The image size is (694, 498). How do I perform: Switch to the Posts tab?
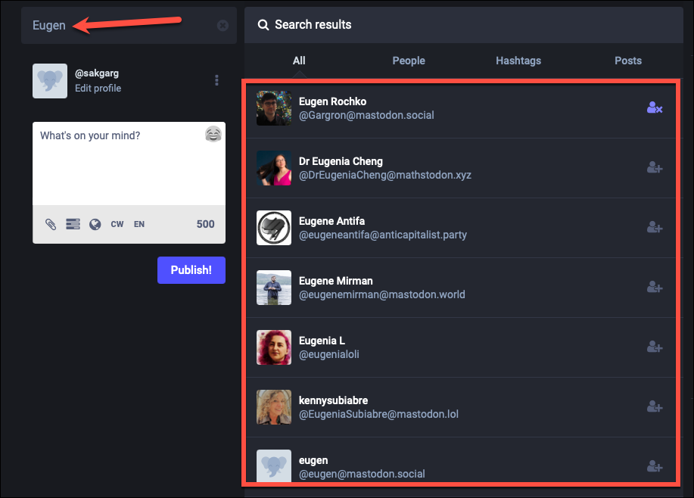pos(628,61)
